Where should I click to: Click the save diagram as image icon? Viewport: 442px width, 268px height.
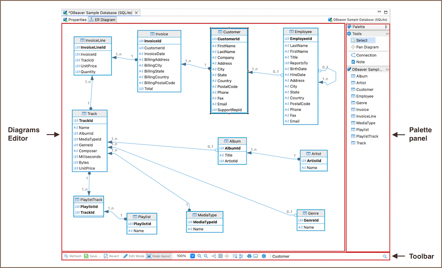(256, 256)
